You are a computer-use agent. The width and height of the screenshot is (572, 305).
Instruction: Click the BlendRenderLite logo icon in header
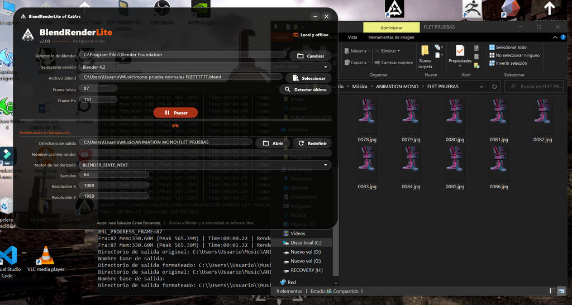pyautogui.click(x=28, y=34)
